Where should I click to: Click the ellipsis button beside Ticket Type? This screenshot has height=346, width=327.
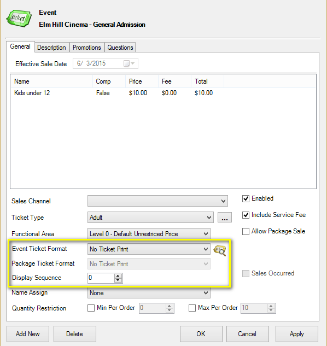click(x=225, y=218)
